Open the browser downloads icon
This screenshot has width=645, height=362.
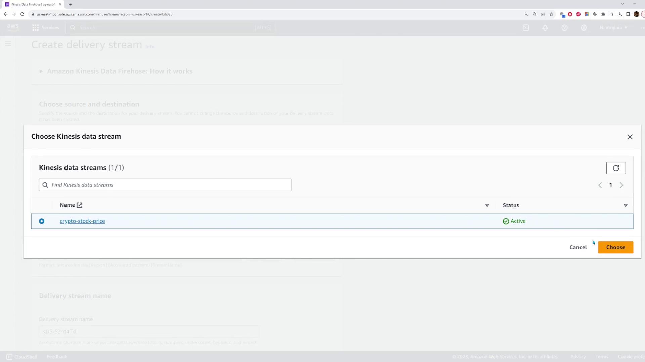click(x=620, y=14)
